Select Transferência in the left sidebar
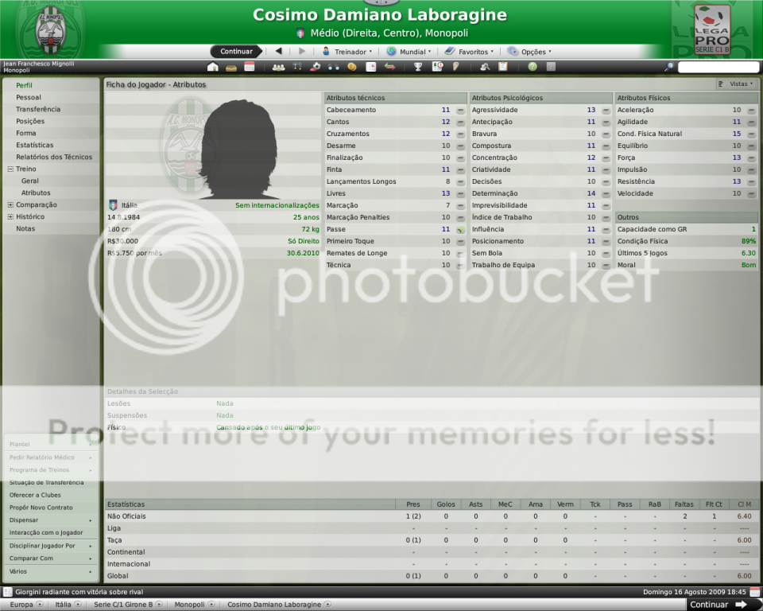763x611 pixels. [38, 109]
